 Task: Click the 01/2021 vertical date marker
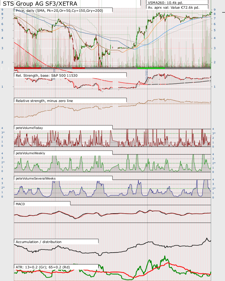click(x=147, y=75)
